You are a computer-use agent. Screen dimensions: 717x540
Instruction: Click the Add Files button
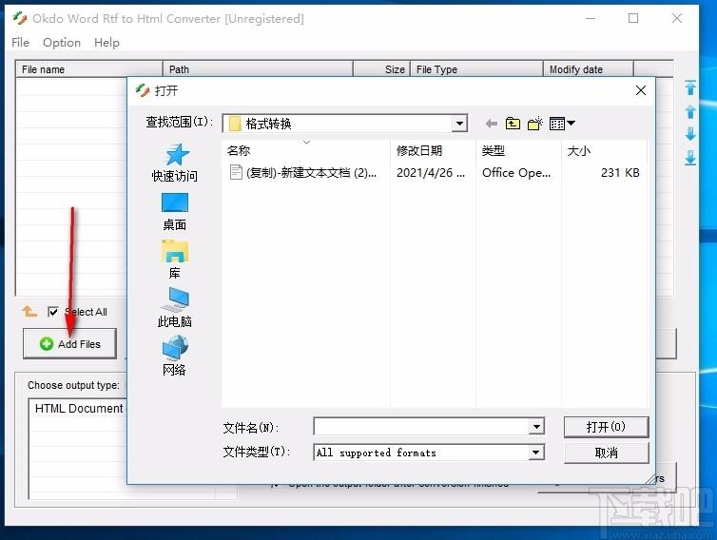(x=70, y=344)
